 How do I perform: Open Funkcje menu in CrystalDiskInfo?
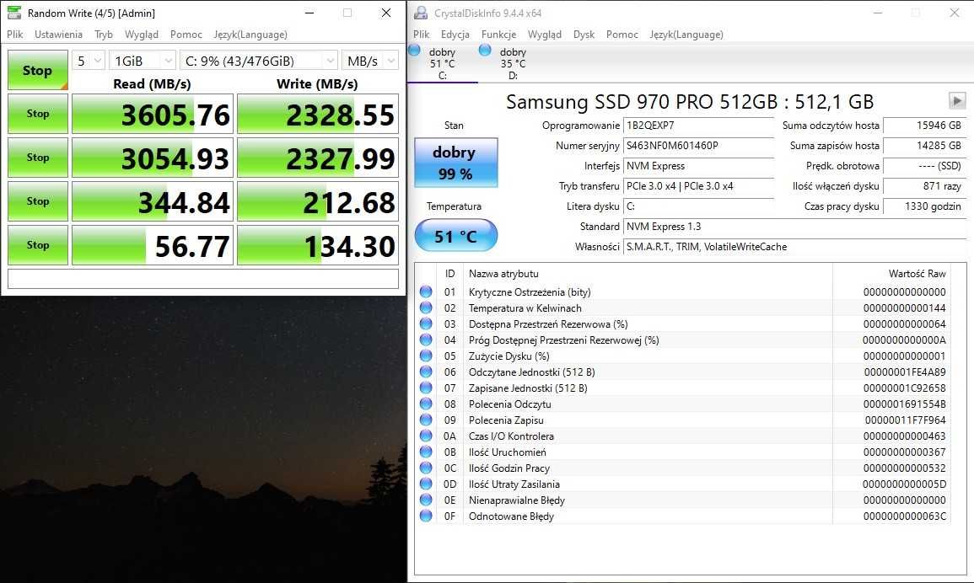[x=498, y=35]
